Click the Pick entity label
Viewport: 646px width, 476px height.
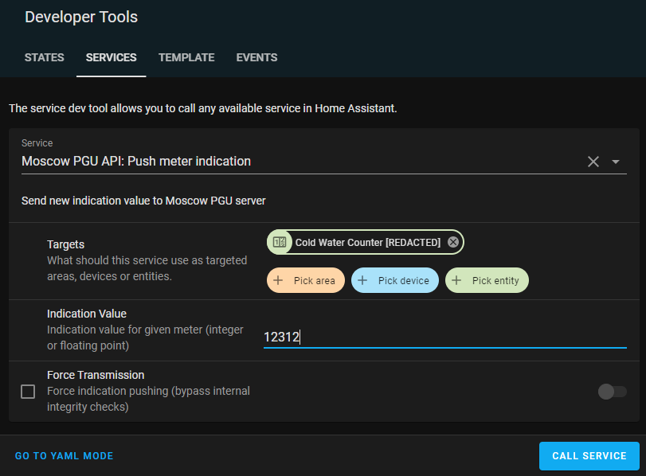[x=495, y=281]
